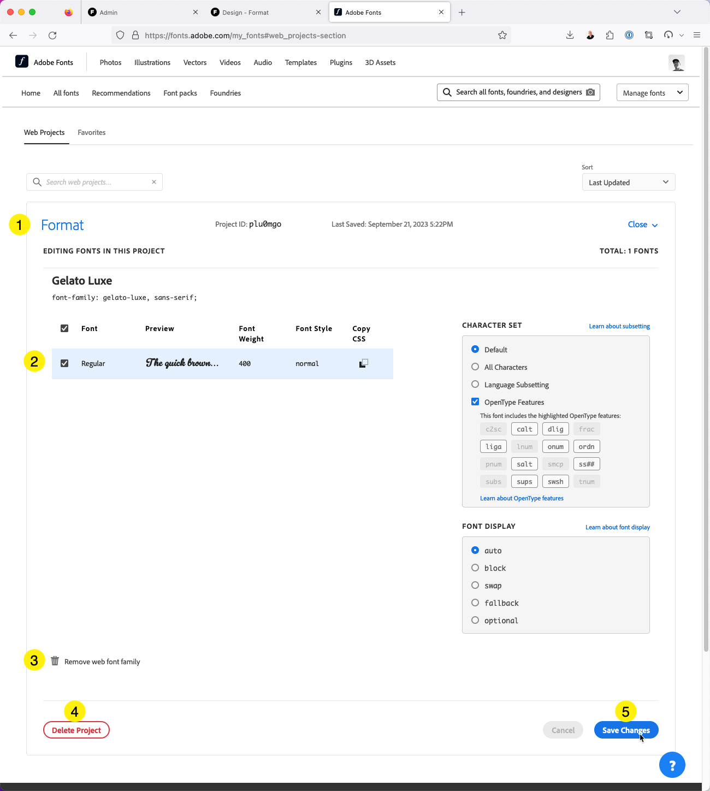710x791 pixels.
Task: Close the Admin browser tab
Action: pyautogui.click(x=196, y=12)
